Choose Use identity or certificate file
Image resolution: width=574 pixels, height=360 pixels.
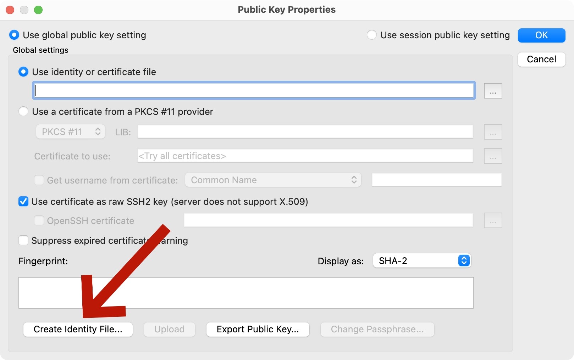pos(23,72)
